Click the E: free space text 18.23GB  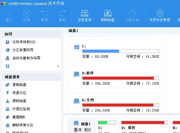pyautogui.click(x=152, y=110)
